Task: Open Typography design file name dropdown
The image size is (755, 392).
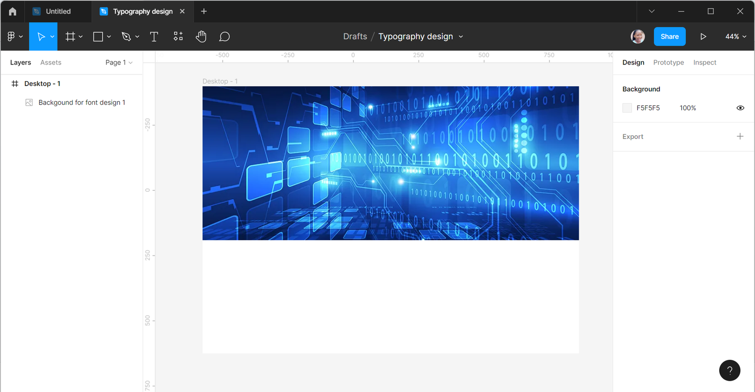Action: (461, 37)
